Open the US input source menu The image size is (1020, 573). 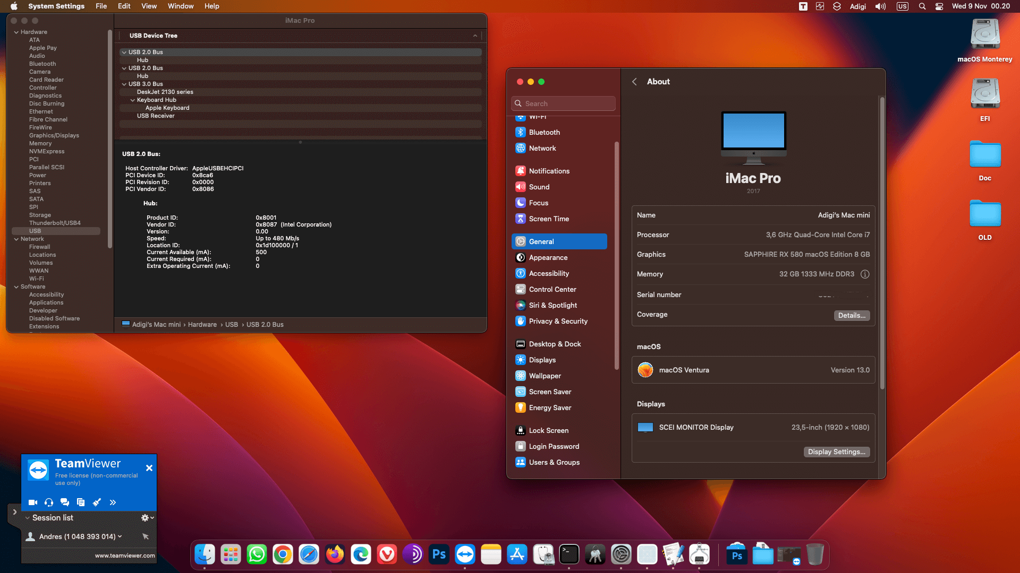pos(903,6)
